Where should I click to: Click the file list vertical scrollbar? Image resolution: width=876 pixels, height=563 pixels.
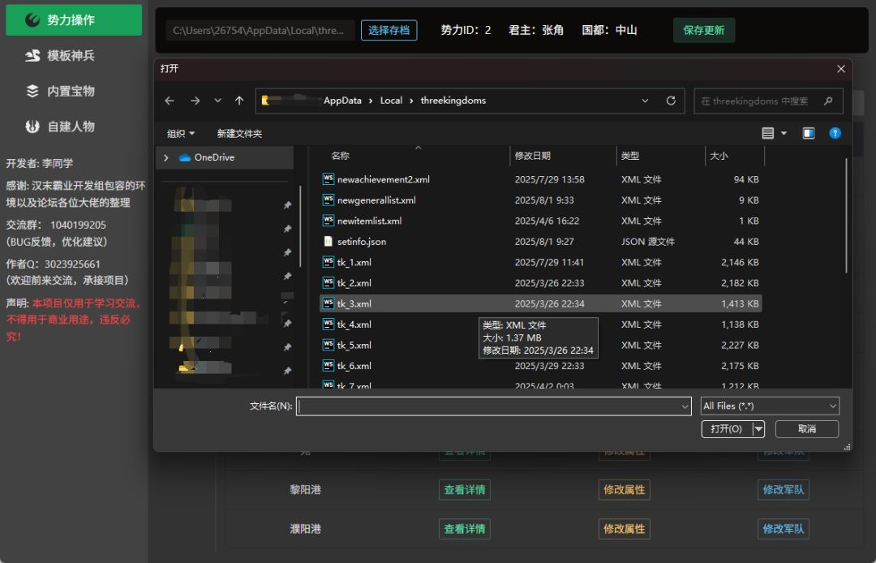click(x=846, y=215)
